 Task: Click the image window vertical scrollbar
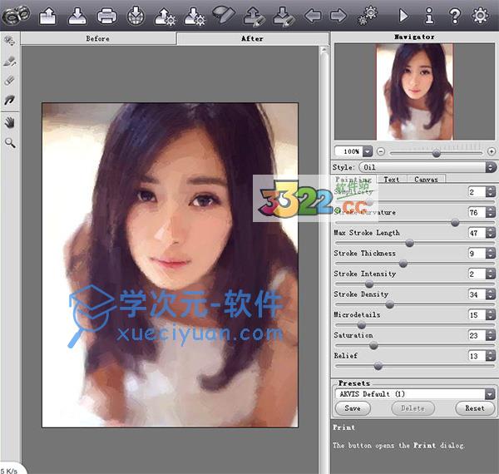point(324,259)
